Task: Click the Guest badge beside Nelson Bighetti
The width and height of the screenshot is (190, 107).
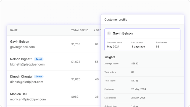Action: click(39, 59)
